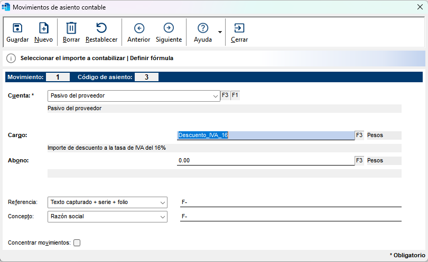Advance to next record with Siguiente
This screenshot has height=262, width=428.
[169, 28]
